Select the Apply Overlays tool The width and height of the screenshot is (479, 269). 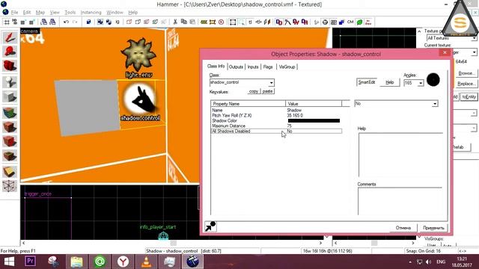click(x=10, y=156)
